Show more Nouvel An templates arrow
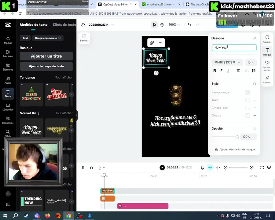This screenshot has height=220, width=275. point(71,130)
